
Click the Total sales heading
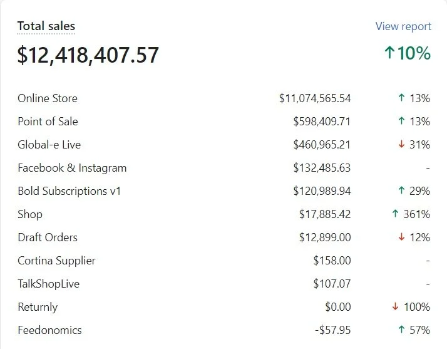click(x=46, y=26)
